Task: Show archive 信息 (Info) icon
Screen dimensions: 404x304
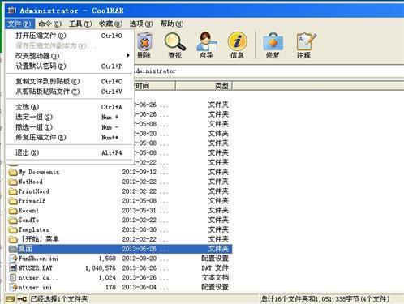Action: [237, 45]
